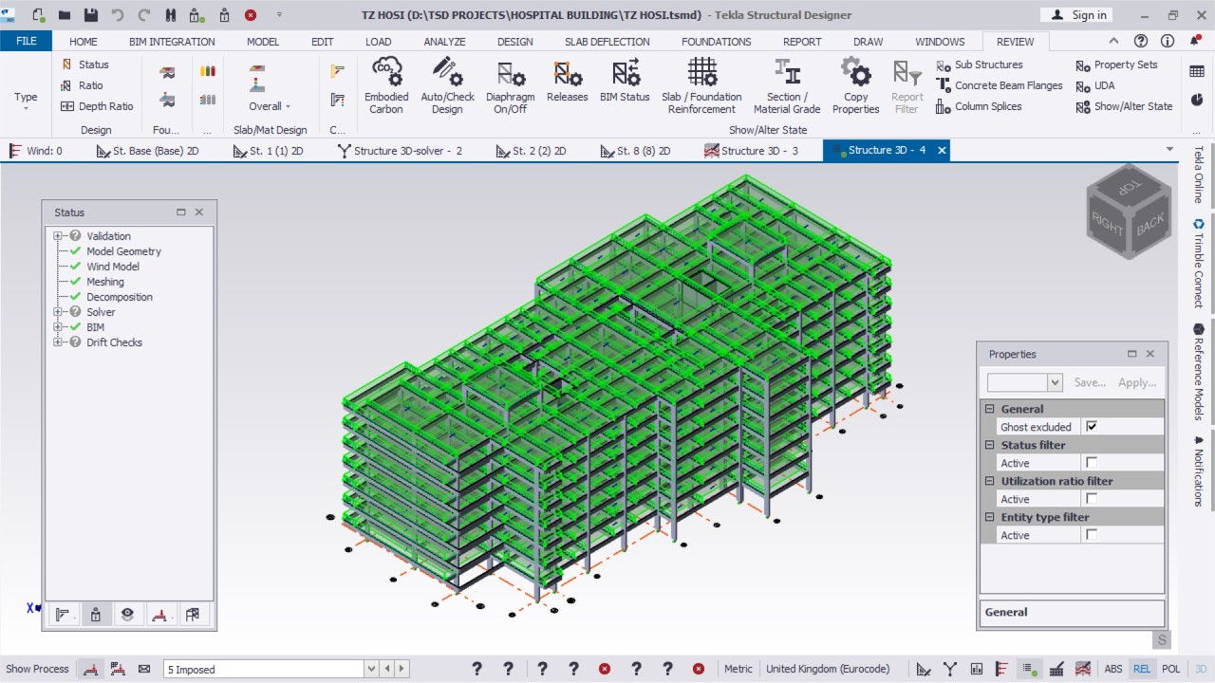Select the Releases tool
The height and width of the screenshot is (683, 1215).
(568, 82)
